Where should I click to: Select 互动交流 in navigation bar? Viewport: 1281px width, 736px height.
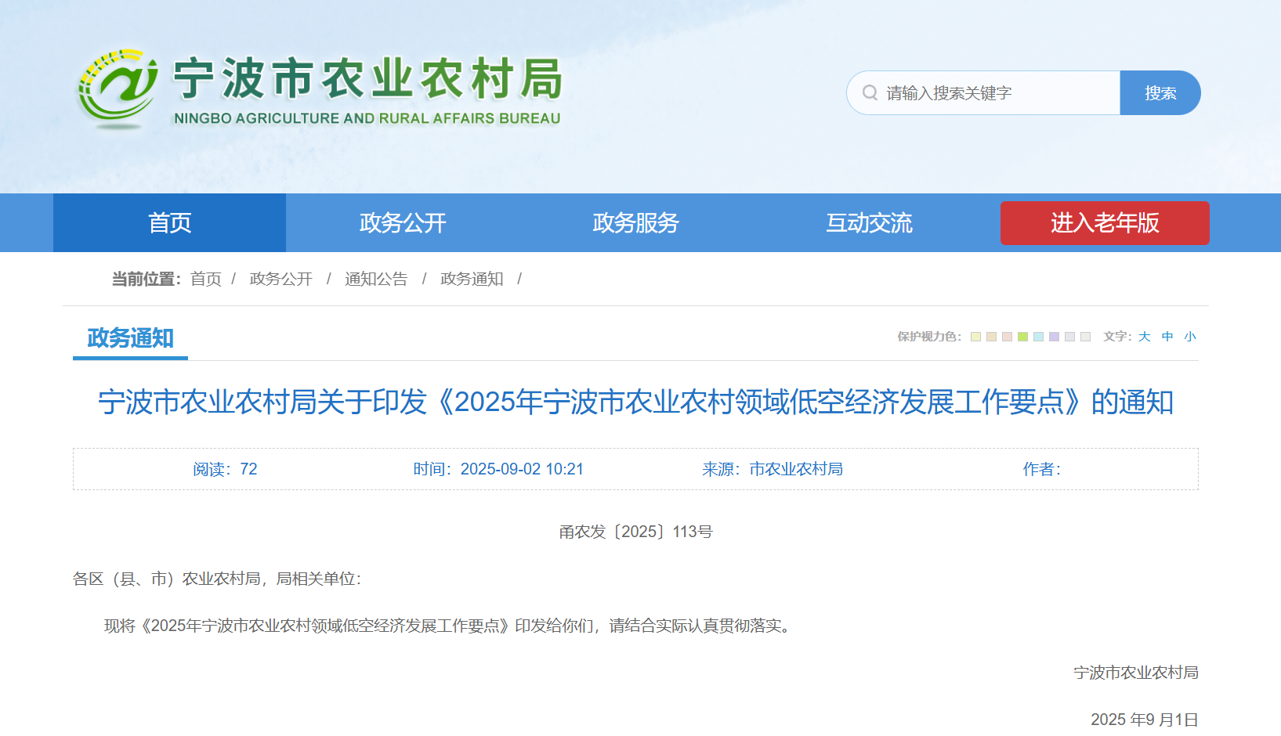pos(869,223)
